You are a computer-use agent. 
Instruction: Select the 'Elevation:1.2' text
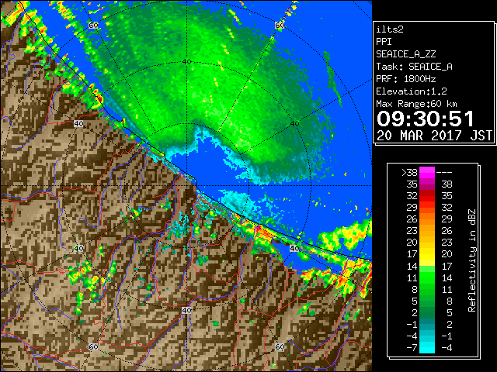tap(412, 91)
